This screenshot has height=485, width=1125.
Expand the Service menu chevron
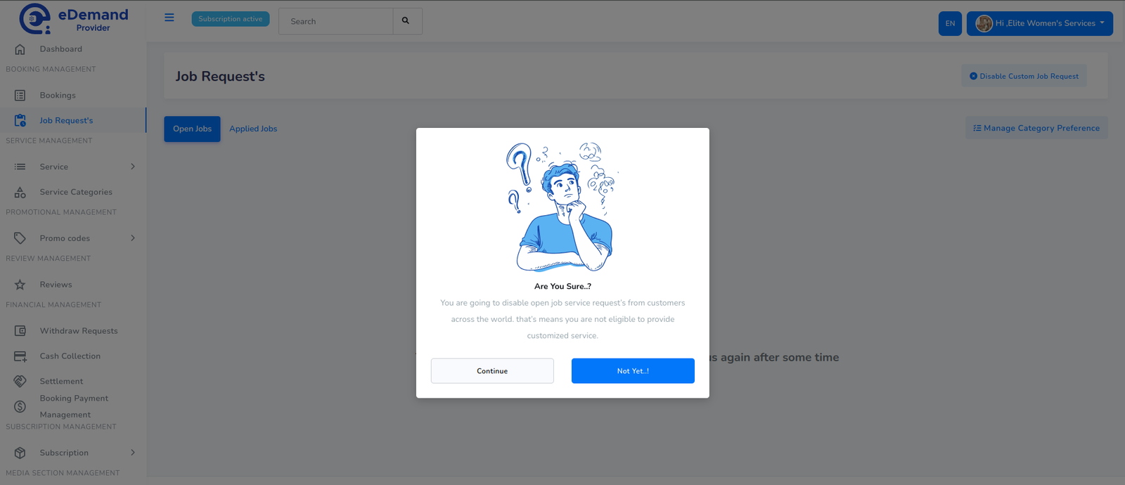[133, 167]
